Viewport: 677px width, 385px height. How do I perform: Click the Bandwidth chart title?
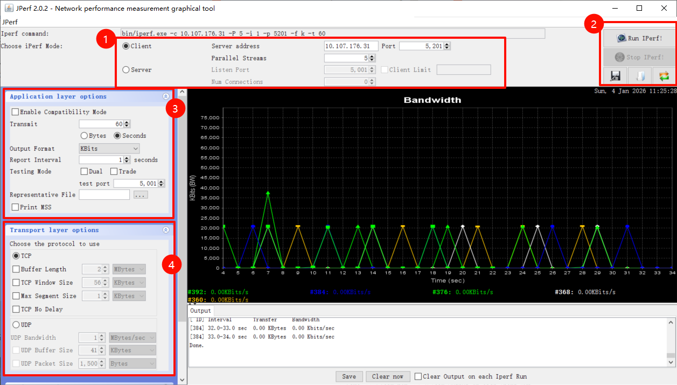pyautogui.click(x=432, y=100)
